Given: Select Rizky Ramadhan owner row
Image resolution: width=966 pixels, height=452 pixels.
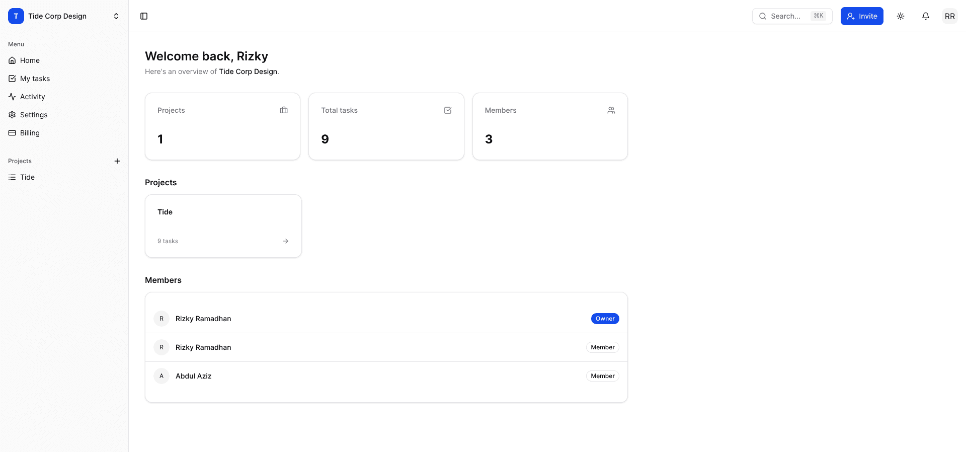Looking at the screenshot, I should (x=386, y=319).
